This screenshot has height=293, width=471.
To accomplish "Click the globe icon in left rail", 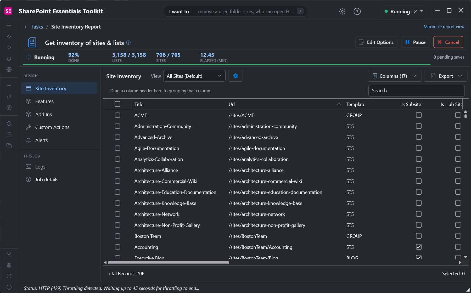I will pos(9,70).
